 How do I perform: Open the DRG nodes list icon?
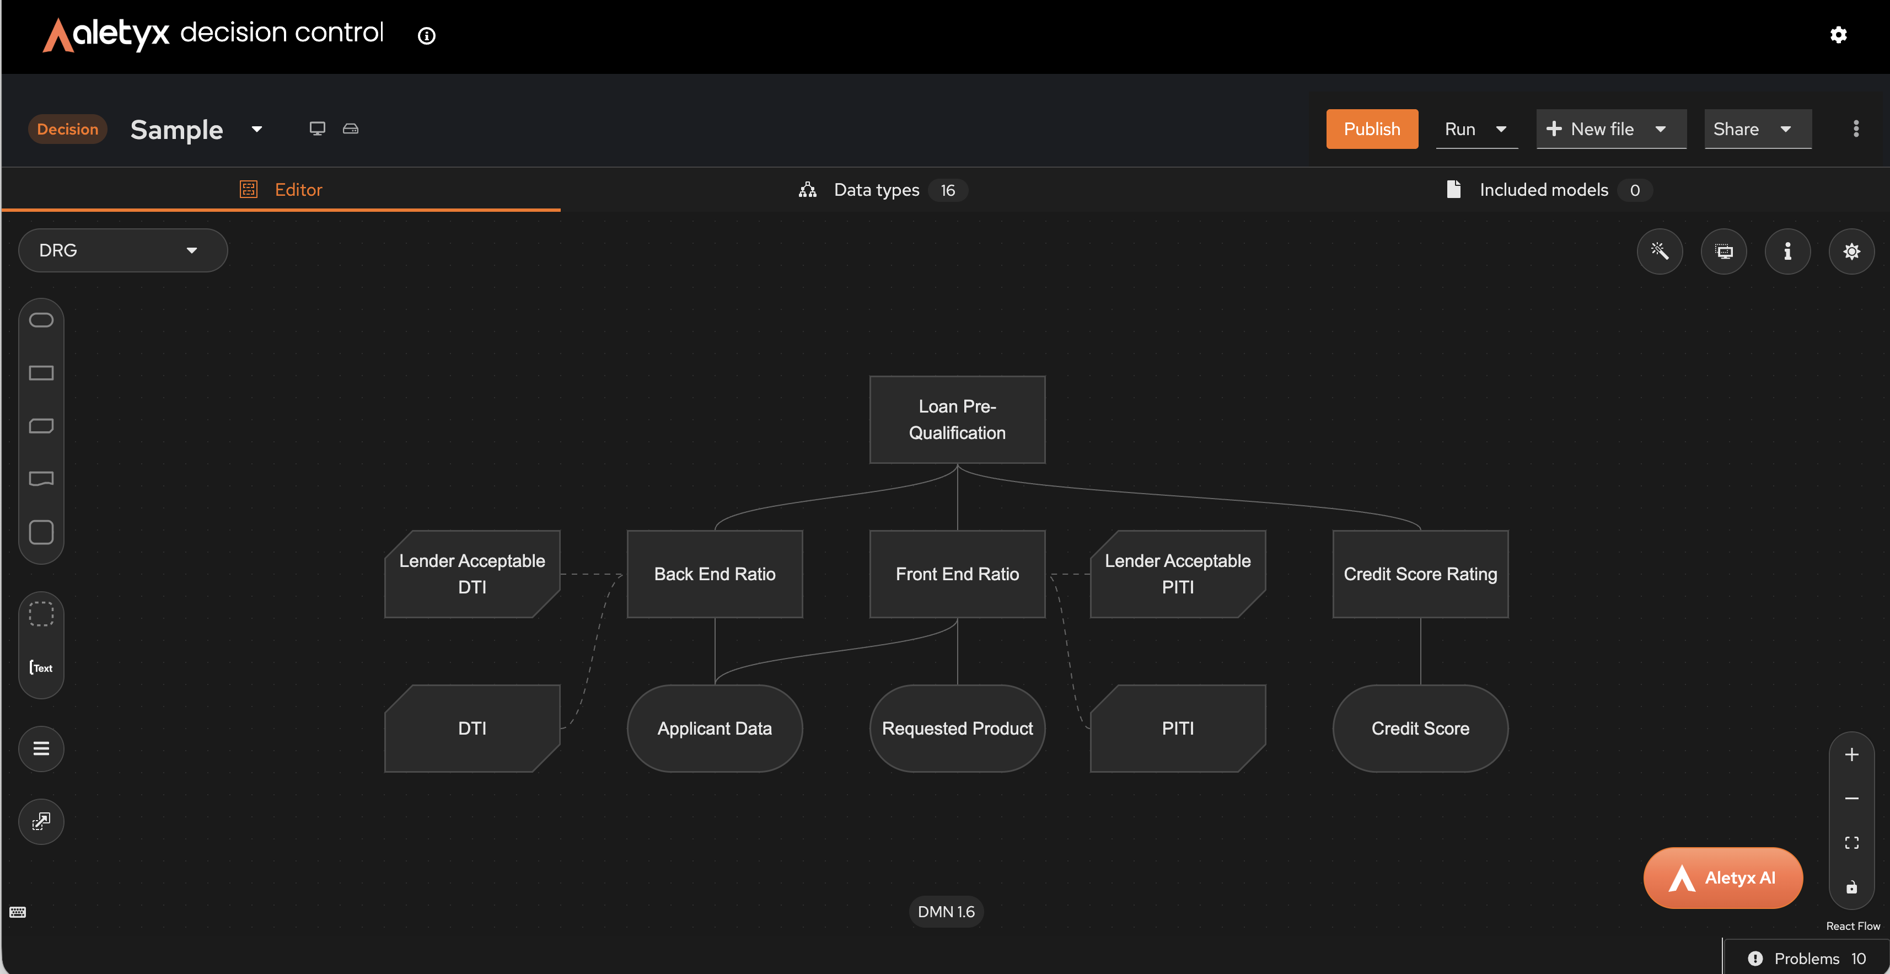point(41,748)
